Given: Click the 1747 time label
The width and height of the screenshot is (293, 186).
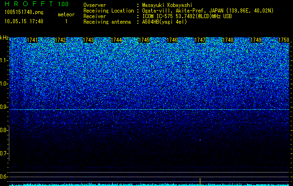Looking at the screenshot, I should coord(200,40).
